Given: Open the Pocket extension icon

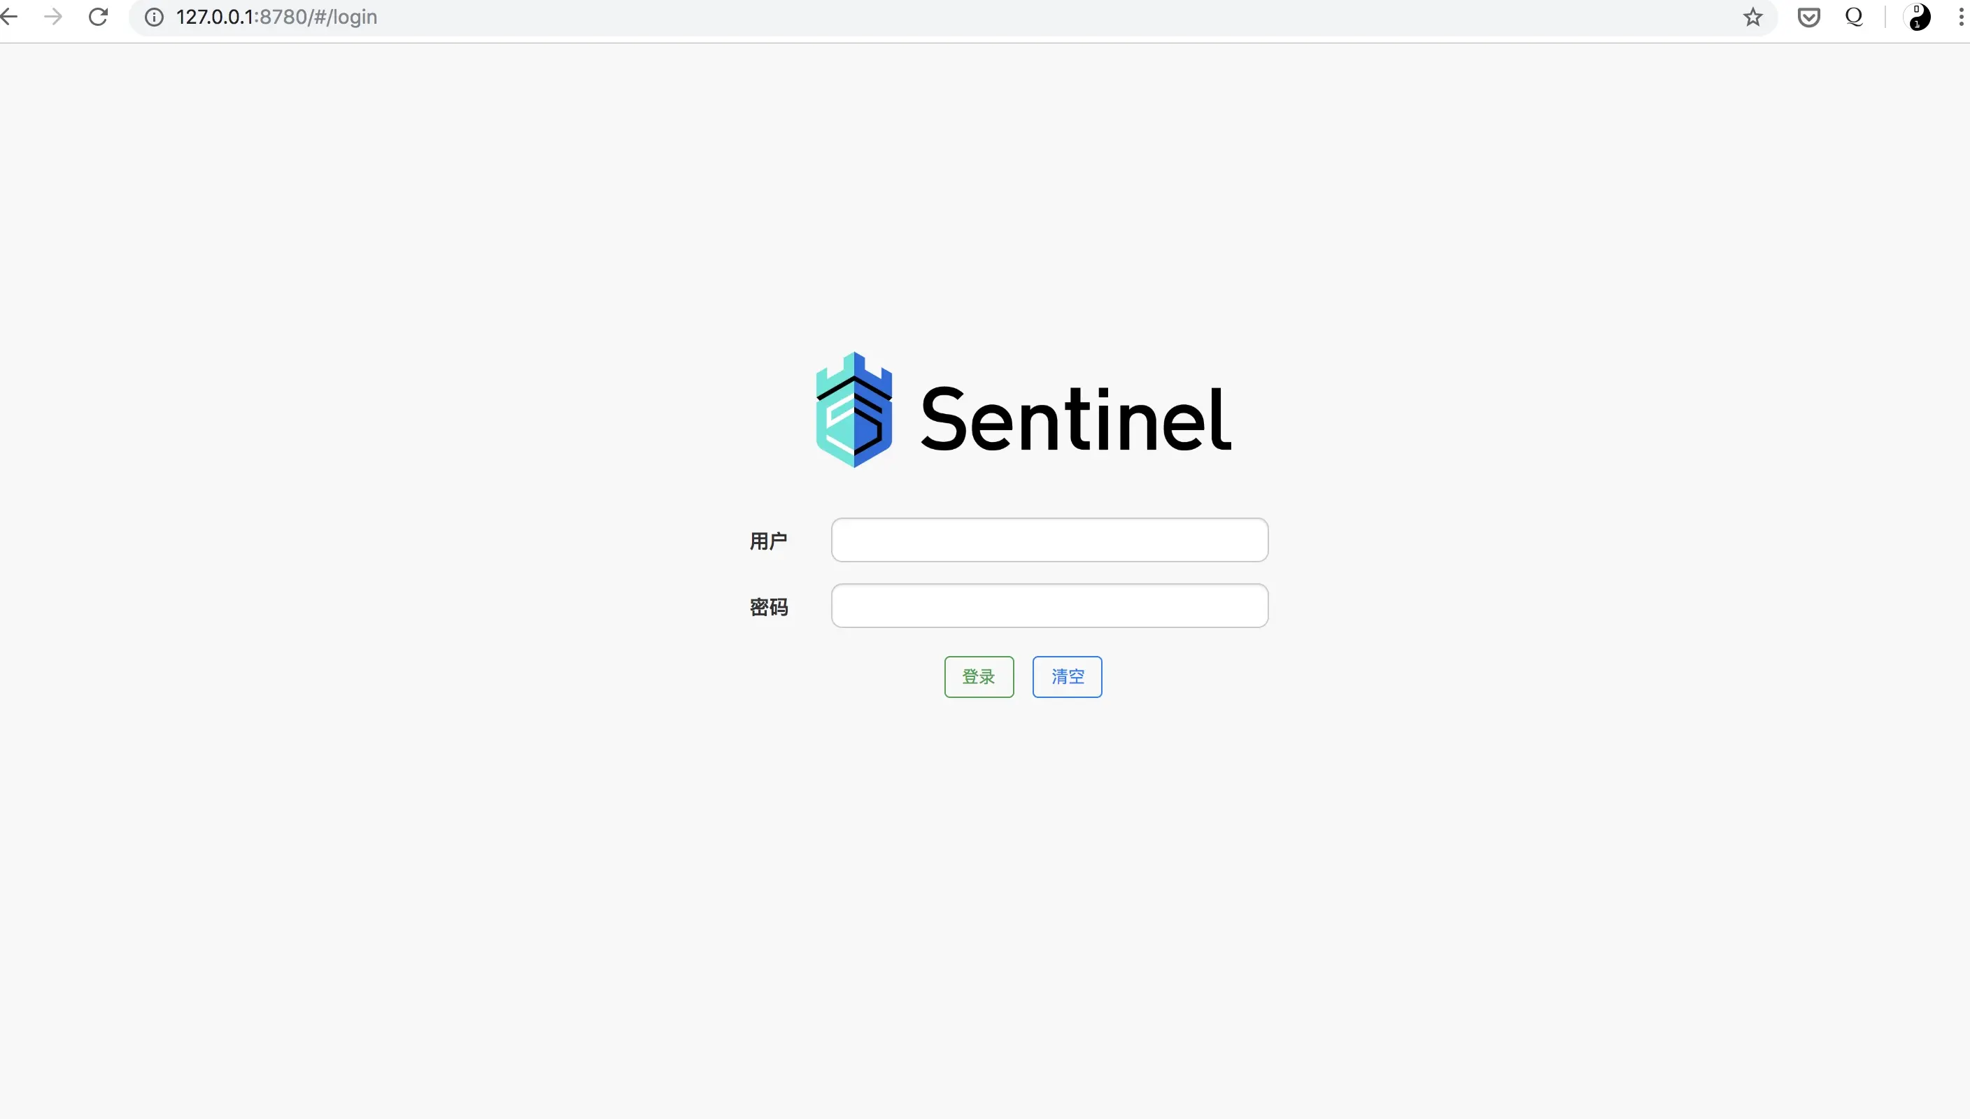Looking at the screenshot, I should [1808, 17].
